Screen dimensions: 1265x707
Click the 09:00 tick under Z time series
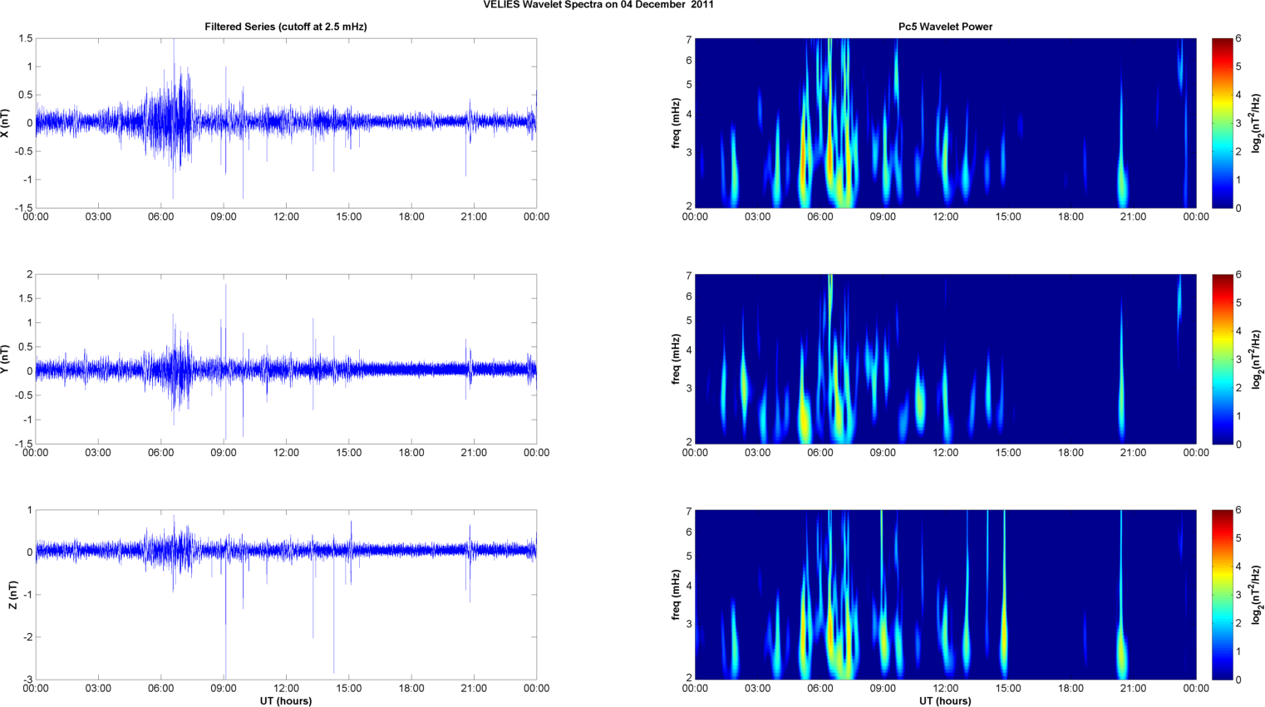pyautogui.click(x=224, y=688)
